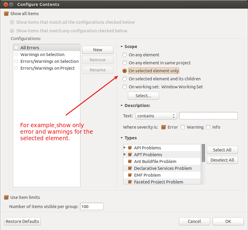The width and height of the screenshot is (248, 230).
Task: Click the Declarative Services Problem label
Action: pyautogui.click(x=163, y=168)
